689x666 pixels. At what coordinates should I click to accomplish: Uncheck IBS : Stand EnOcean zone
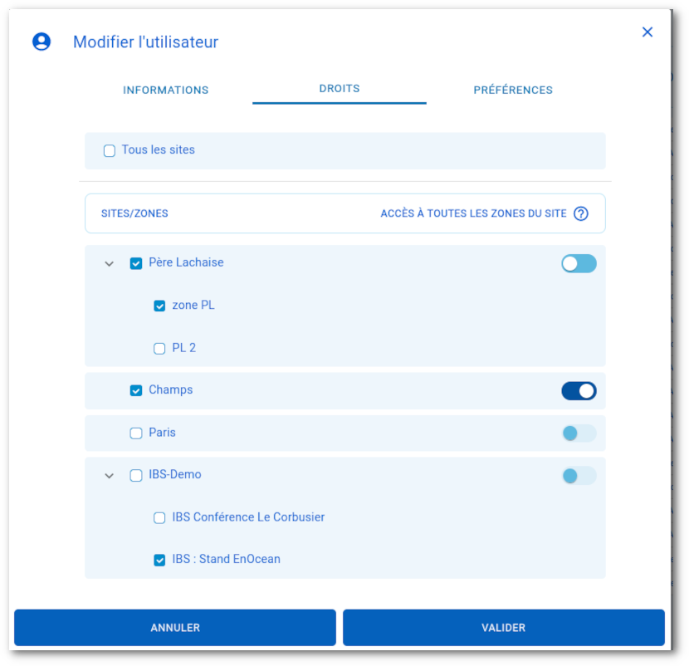point(159,561)
